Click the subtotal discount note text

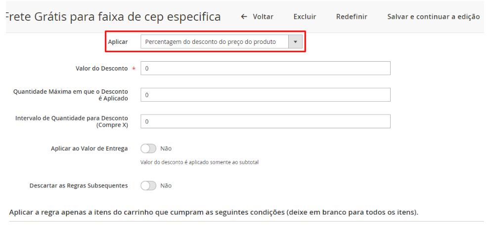click(x=199, y=162)
